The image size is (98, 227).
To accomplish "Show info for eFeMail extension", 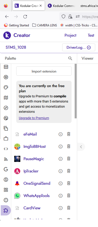I will (60, 134).
